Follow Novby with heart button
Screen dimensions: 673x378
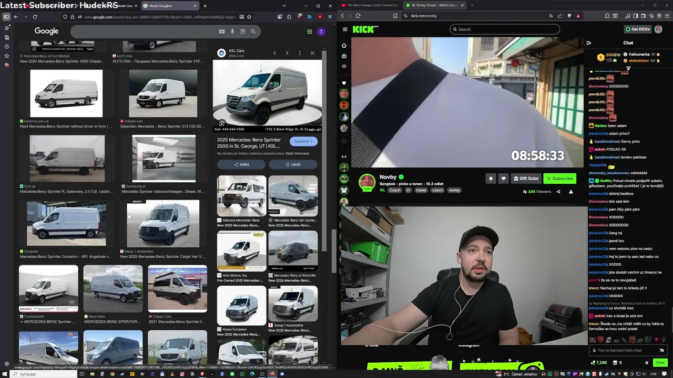point(503,178)
